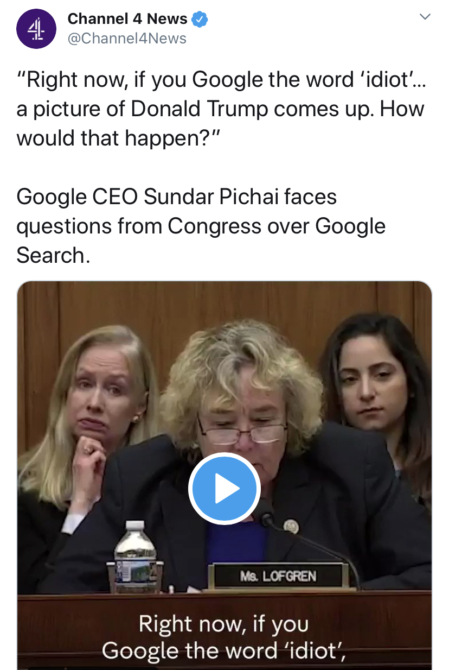Viewport: 449px width, 670px height.
Task: Expand the tweet options chevron
Action: click(x=425, y=17)
